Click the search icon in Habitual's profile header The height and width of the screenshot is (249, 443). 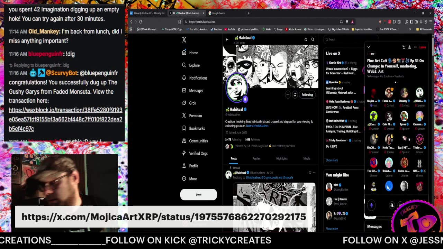[x=313, y=39]
